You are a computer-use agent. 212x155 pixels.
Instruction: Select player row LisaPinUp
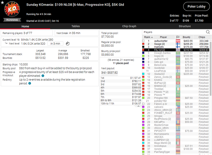176,71
